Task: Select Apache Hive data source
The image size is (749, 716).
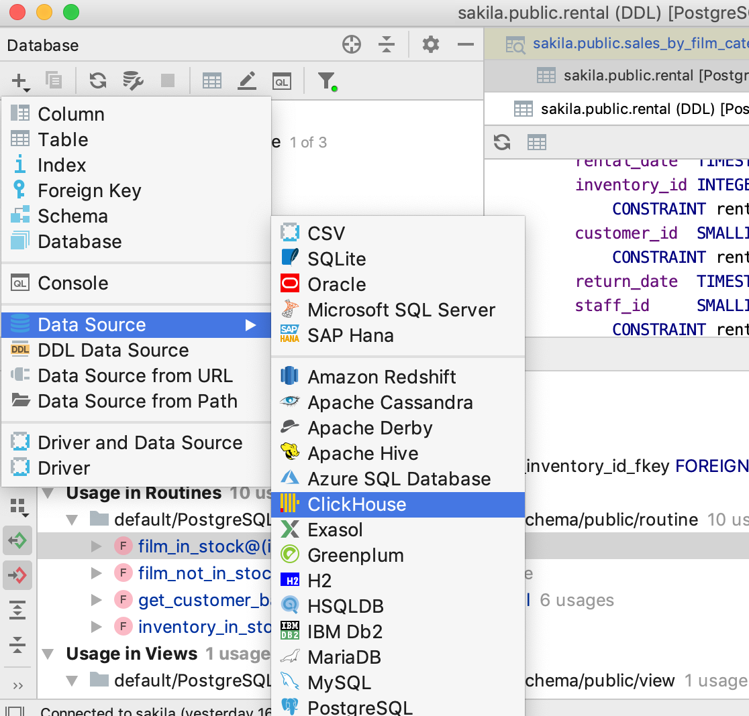Action: coord(398,453)
